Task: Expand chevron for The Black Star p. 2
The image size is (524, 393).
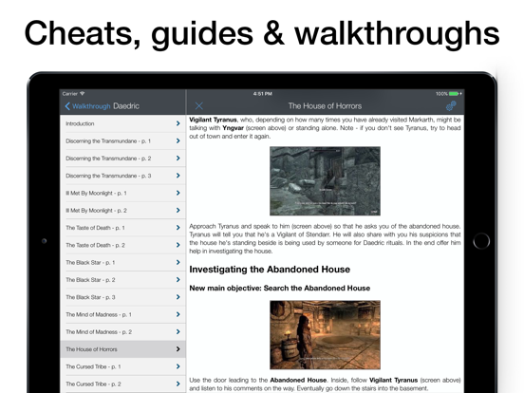Action: pyautogui.click(x=178, y=280)
